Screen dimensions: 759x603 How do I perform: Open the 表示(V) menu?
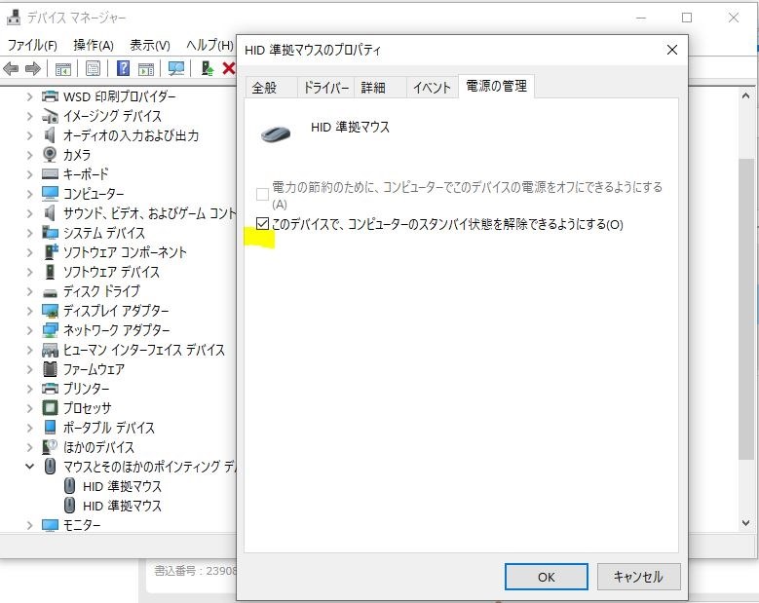coord(150,46)
